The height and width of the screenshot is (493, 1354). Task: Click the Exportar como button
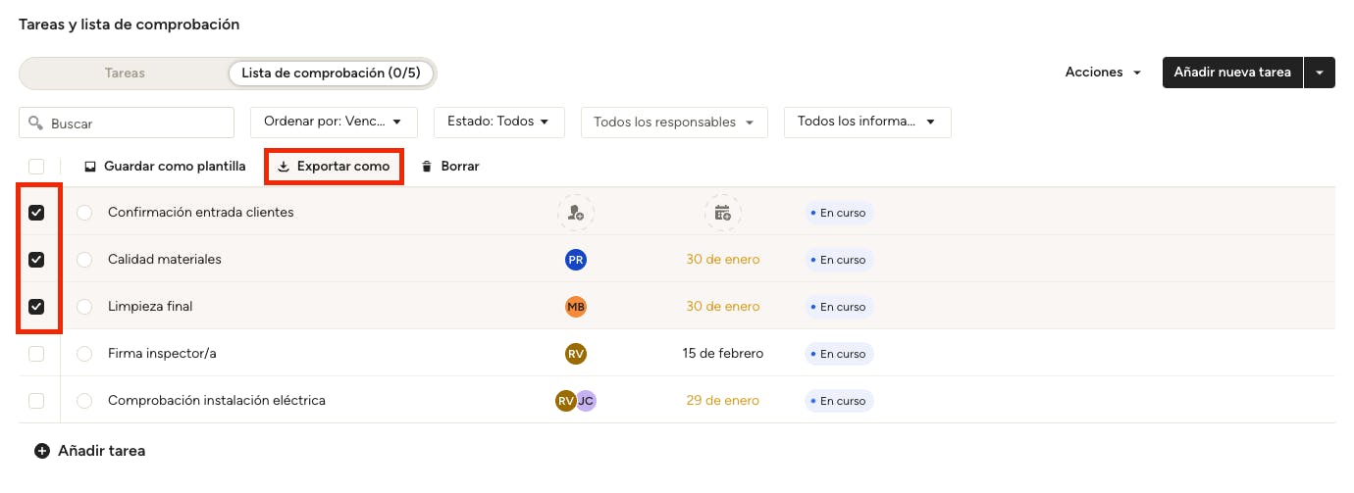[x=335, y=167]
